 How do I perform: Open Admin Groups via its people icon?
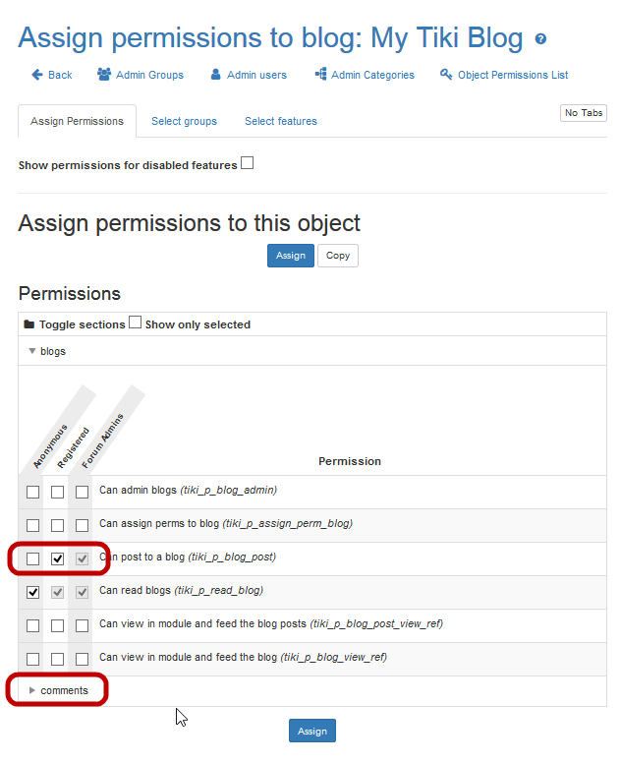click(104, 75)
